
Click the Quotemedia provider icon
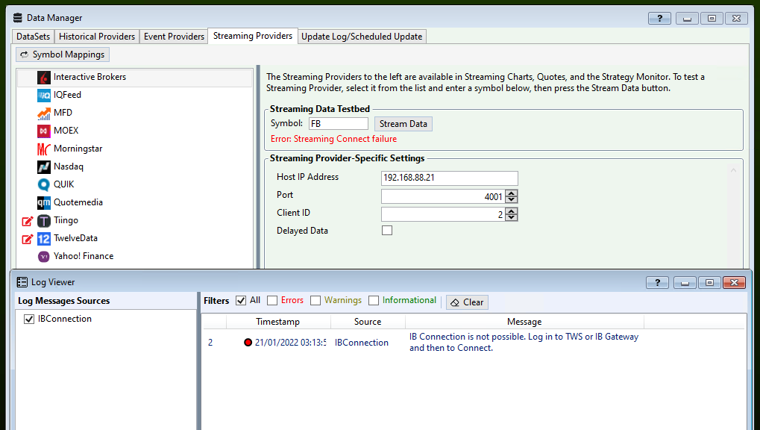point(43,203)
